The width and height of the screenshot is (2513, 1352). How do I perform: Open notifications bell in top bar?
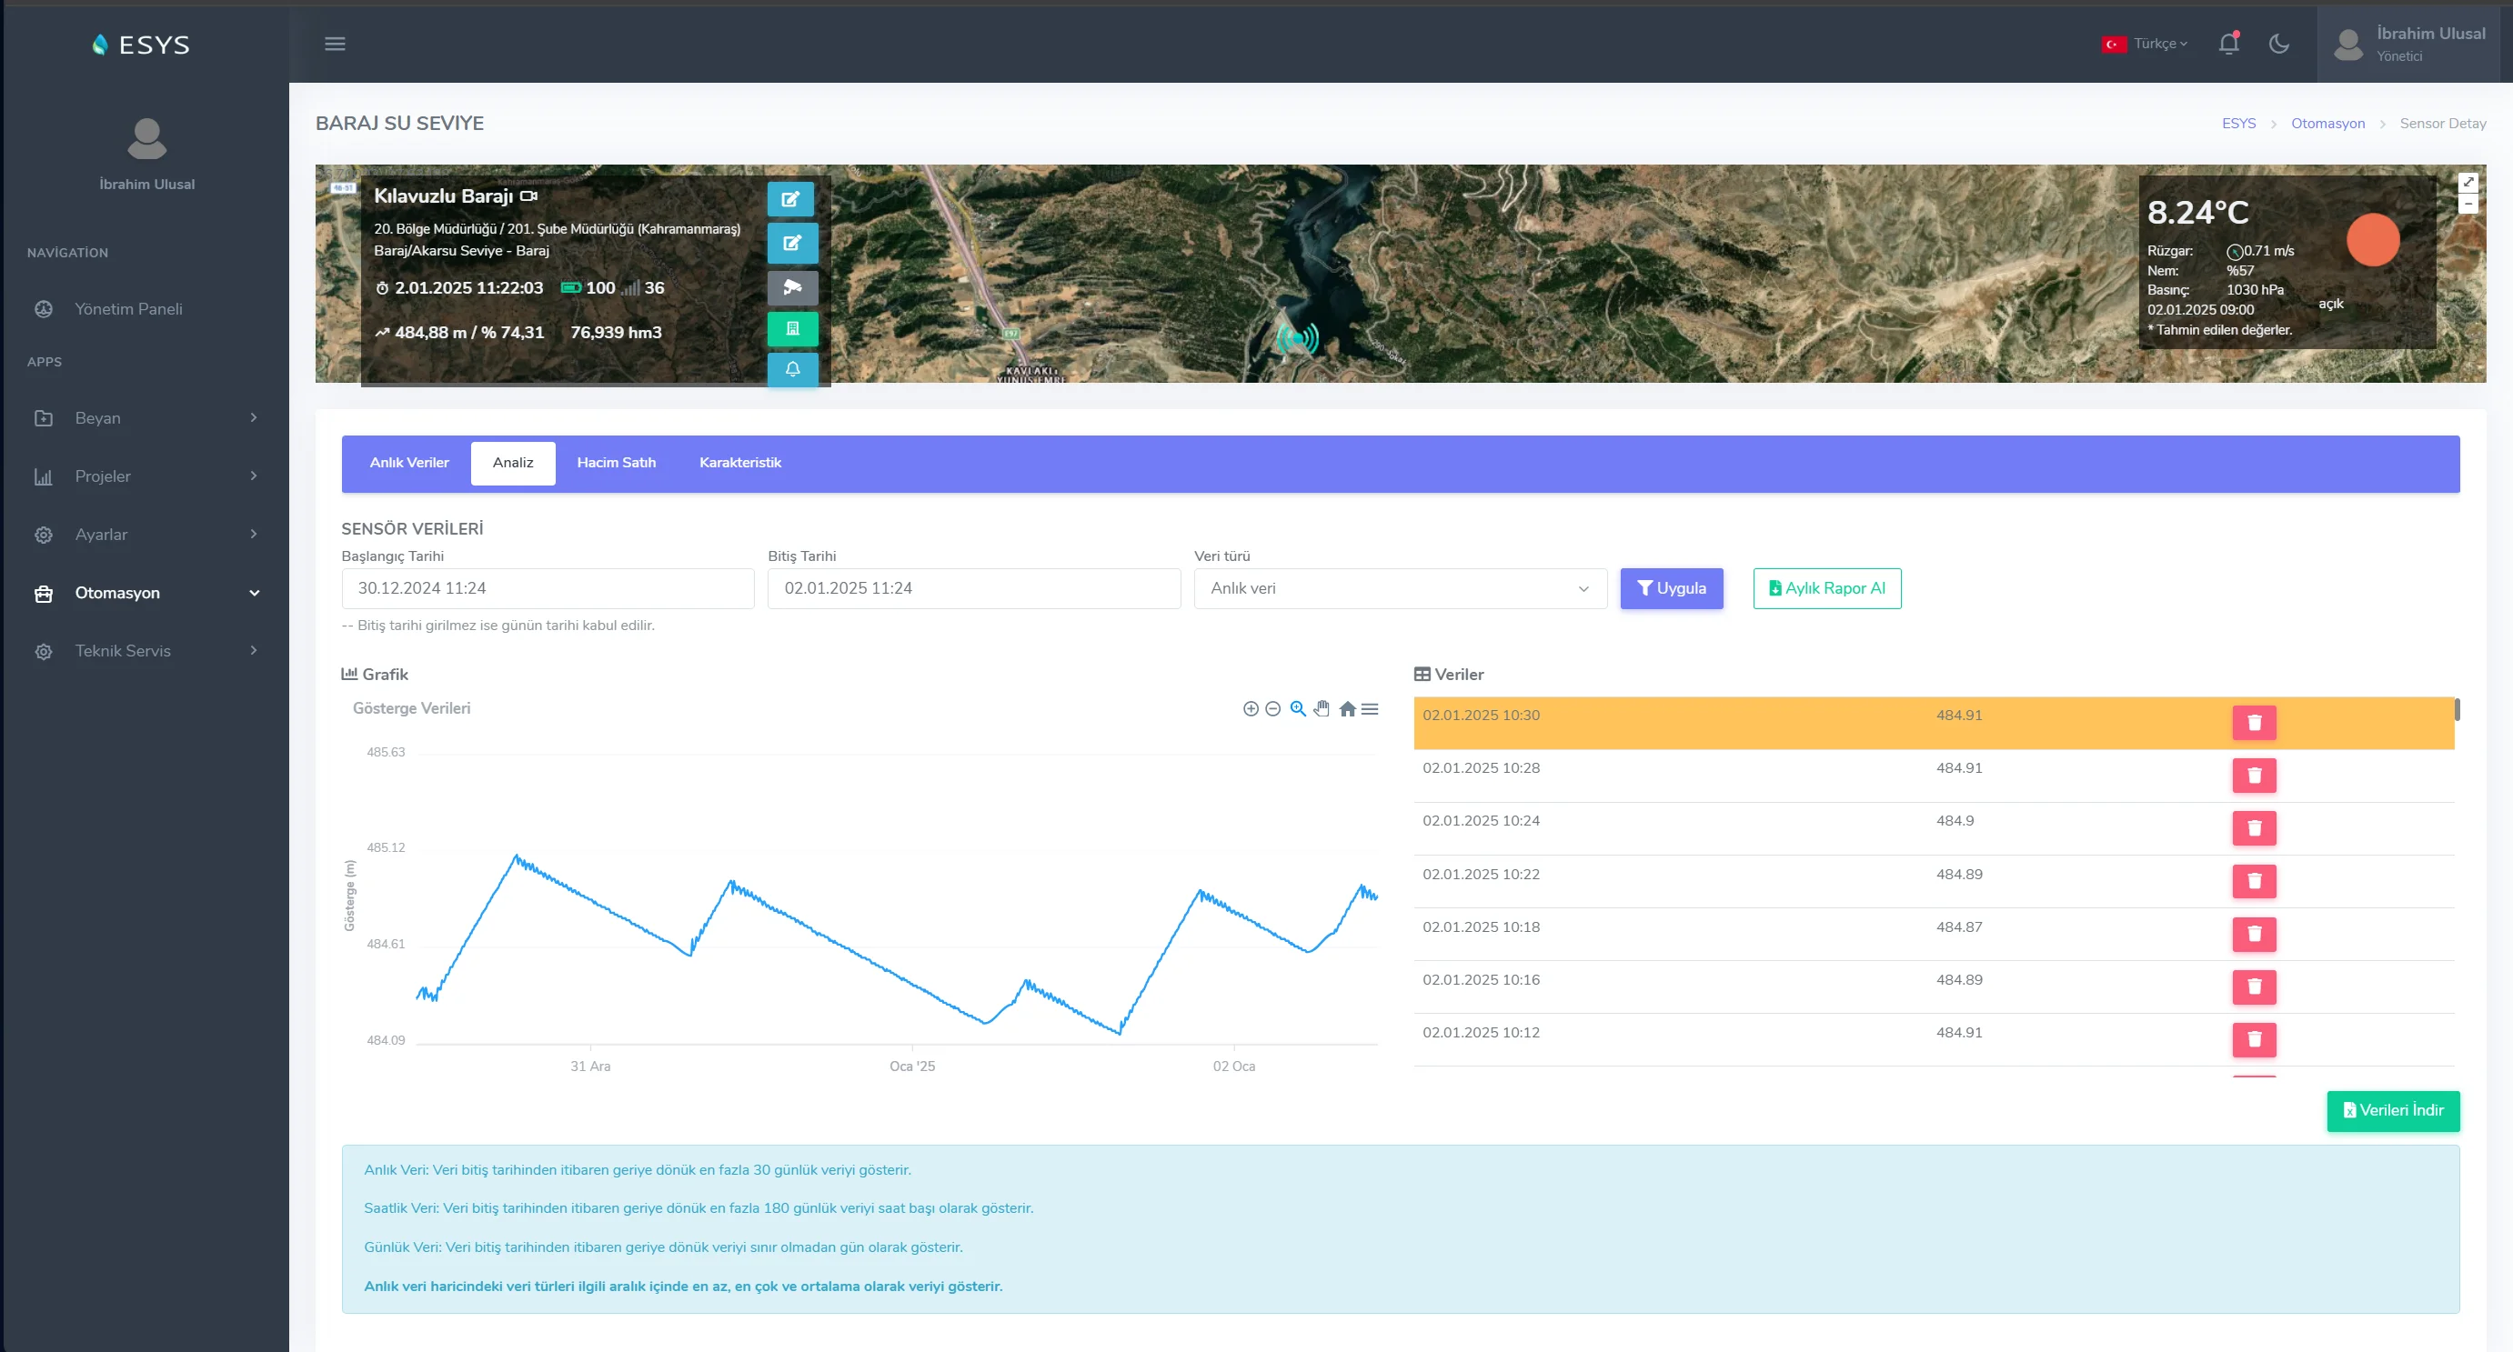(x=2228, y=43)
